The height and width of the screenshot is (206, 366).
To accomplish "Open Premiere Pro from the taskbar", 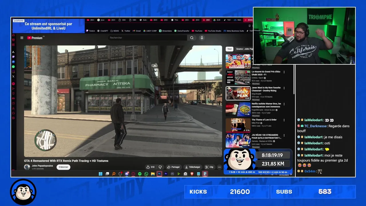I will click(x=166, y=174).
